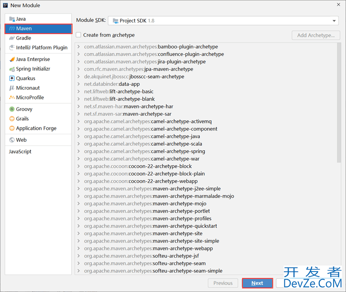Select camel-archetype-spring row
The height and width of the screenshot is (292, 346).
[206, 151]
